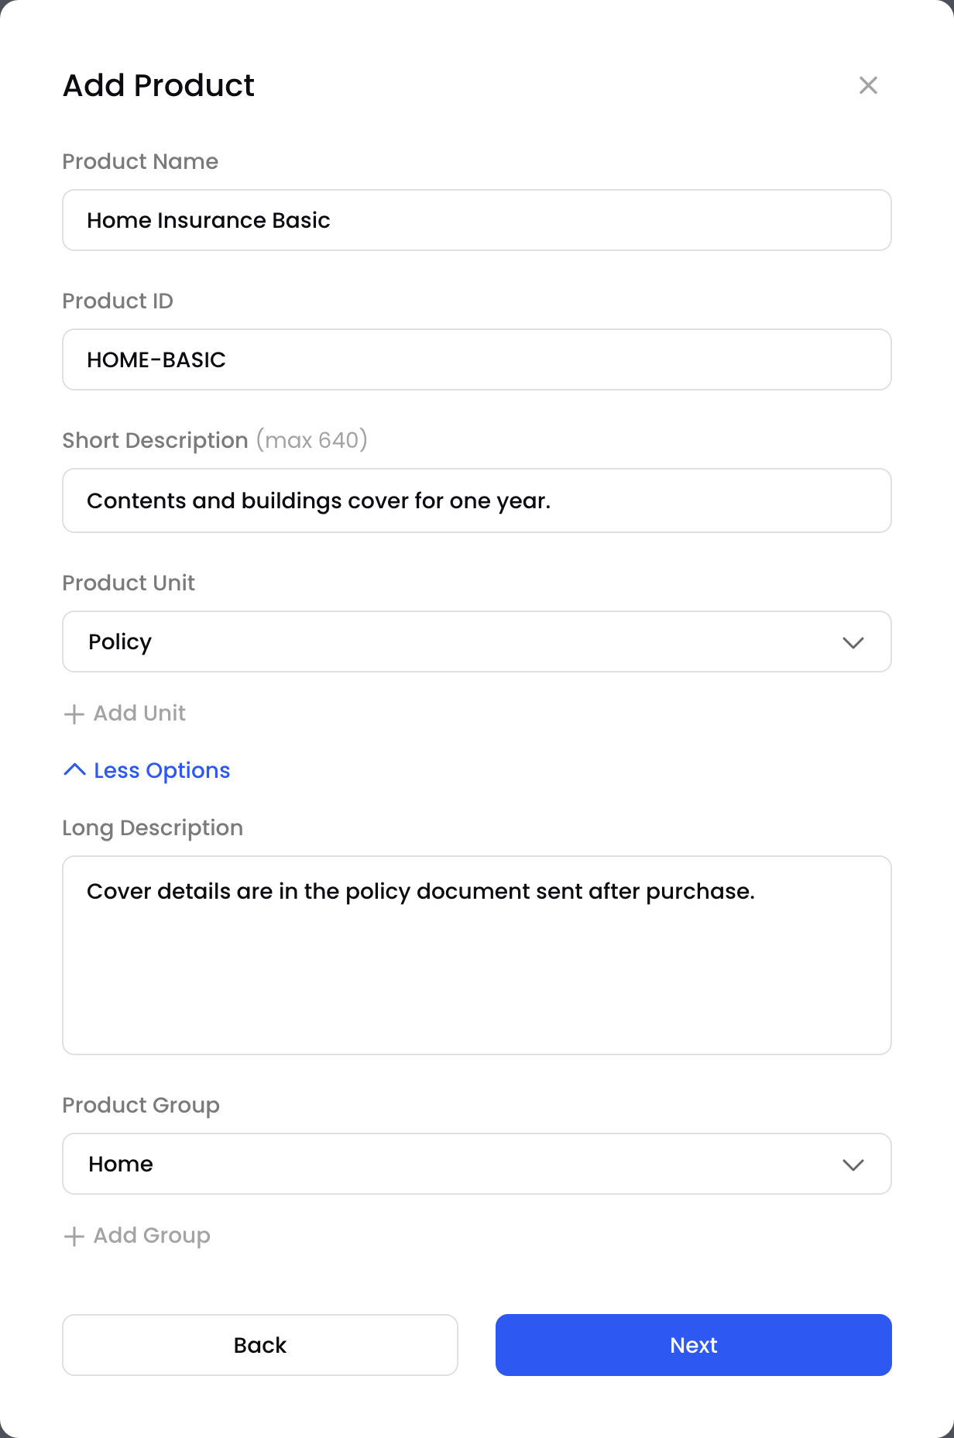
Task: Click the Product ID label
Action: click(118, 301)
